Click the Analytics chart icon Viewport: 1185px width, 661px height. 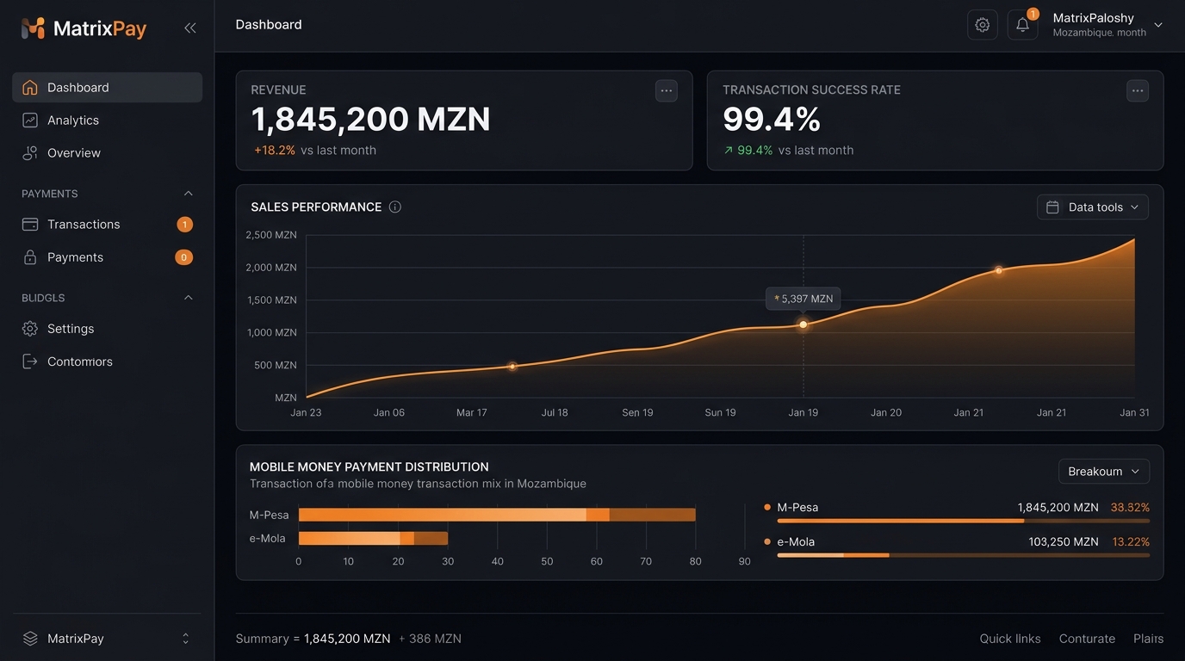(x=30, y=120)
